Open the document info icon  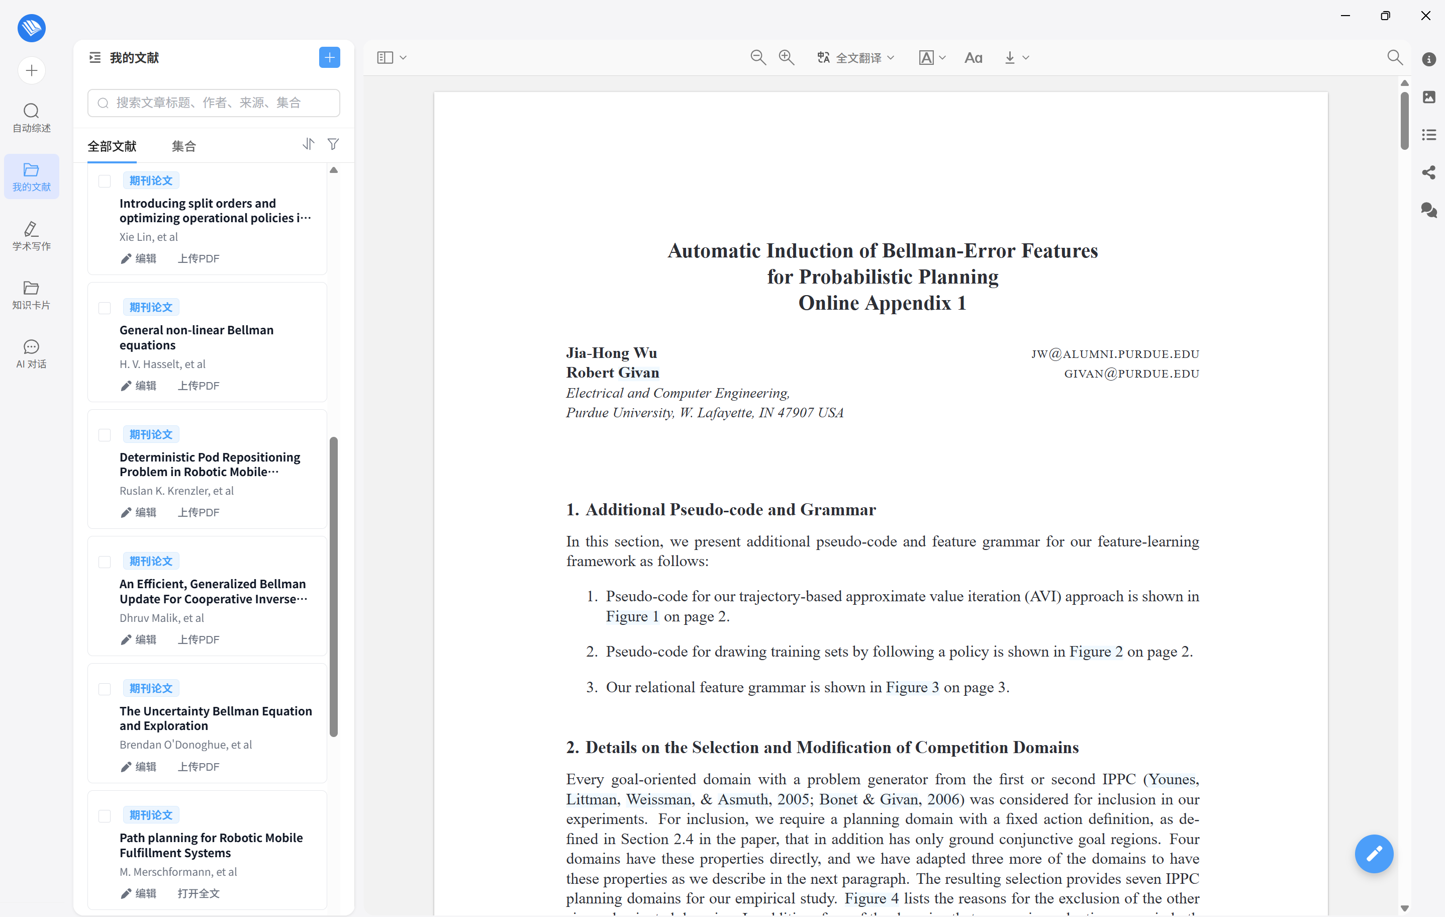(1429, 59)
